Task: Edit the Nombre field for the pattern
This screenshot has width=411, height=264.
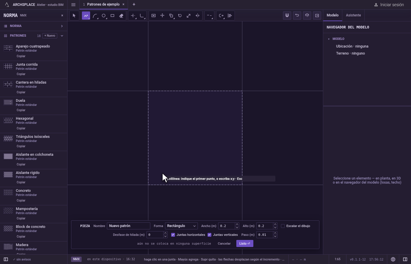Action: point(129,226)
